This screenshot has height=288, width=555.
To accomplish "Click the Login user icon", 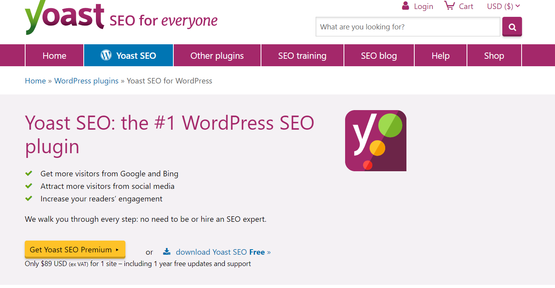I will point(405,5).
